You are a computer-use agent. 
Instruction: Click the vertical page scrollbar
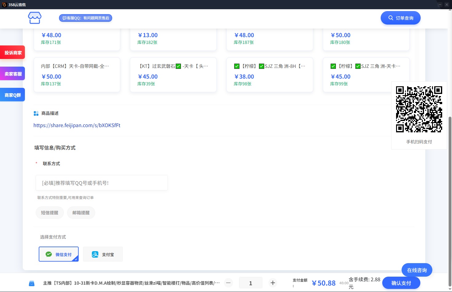(x=450, y=200)
